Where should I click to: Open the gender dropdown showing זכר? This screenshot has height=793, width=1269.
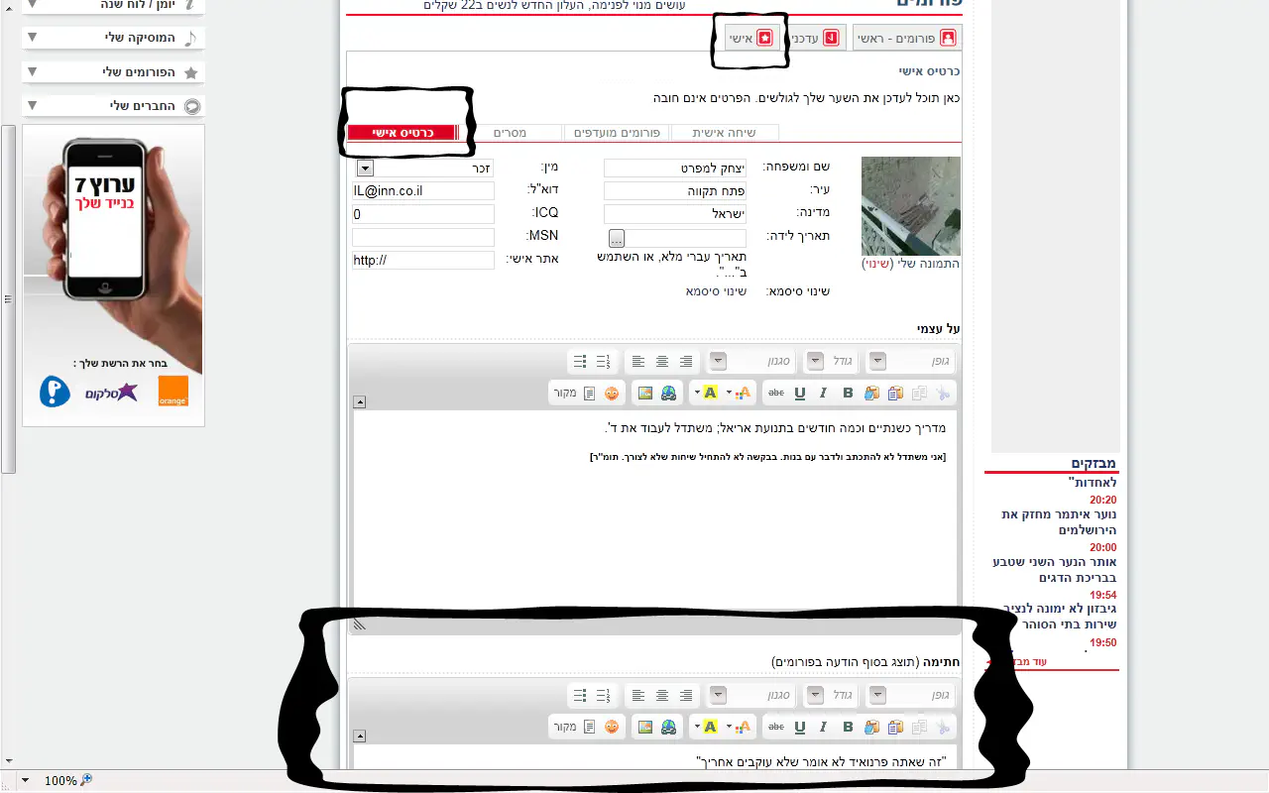tap(365, 169)
